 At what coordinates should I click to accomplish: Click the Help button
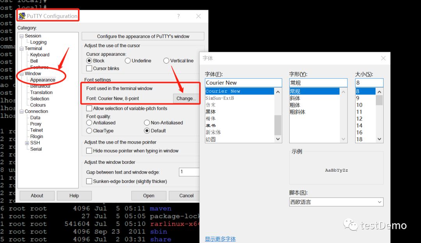[74, 196]
